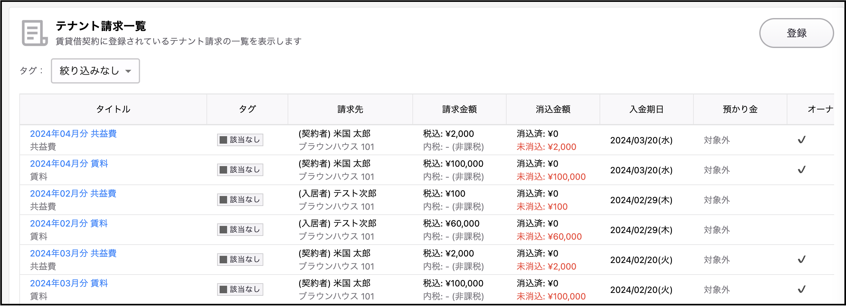Viewport: 846px width, 306px height.
Task: Click 該当なし tag in 2024年02月分 共益費 row
Action: [240, 199]
